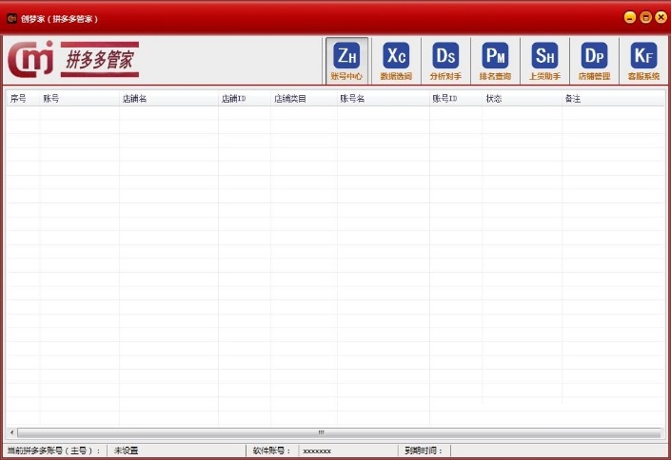The height and width of the screenshot is (460, 671).
Task: Maximize the 创梦家 window
Action: click(645, 17)
